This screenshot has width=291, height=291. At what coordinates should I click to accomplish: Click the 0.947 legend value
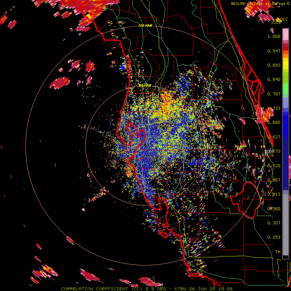274,51
